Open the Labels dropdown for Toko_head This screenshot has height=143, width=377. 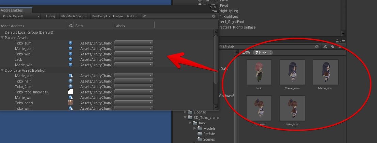click(134, 103)
